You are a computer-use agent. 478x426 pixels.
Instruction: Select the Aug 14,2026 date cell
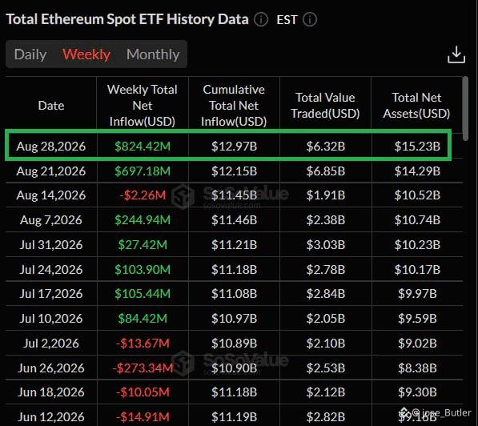(51, 195)
